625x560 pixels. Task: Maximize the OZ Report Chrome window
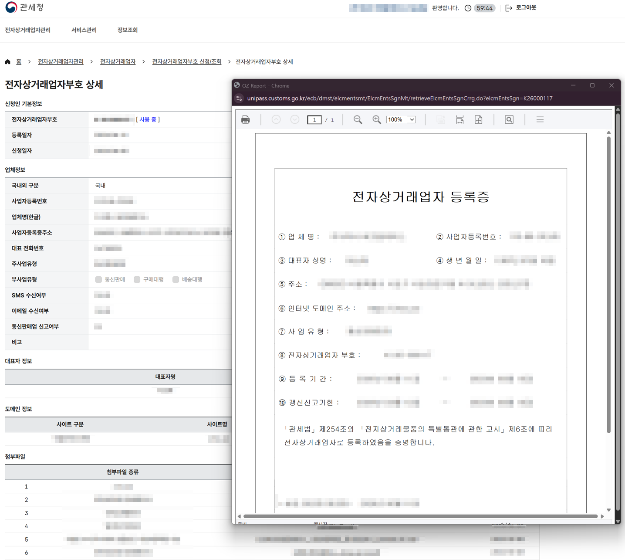[592, 85]
